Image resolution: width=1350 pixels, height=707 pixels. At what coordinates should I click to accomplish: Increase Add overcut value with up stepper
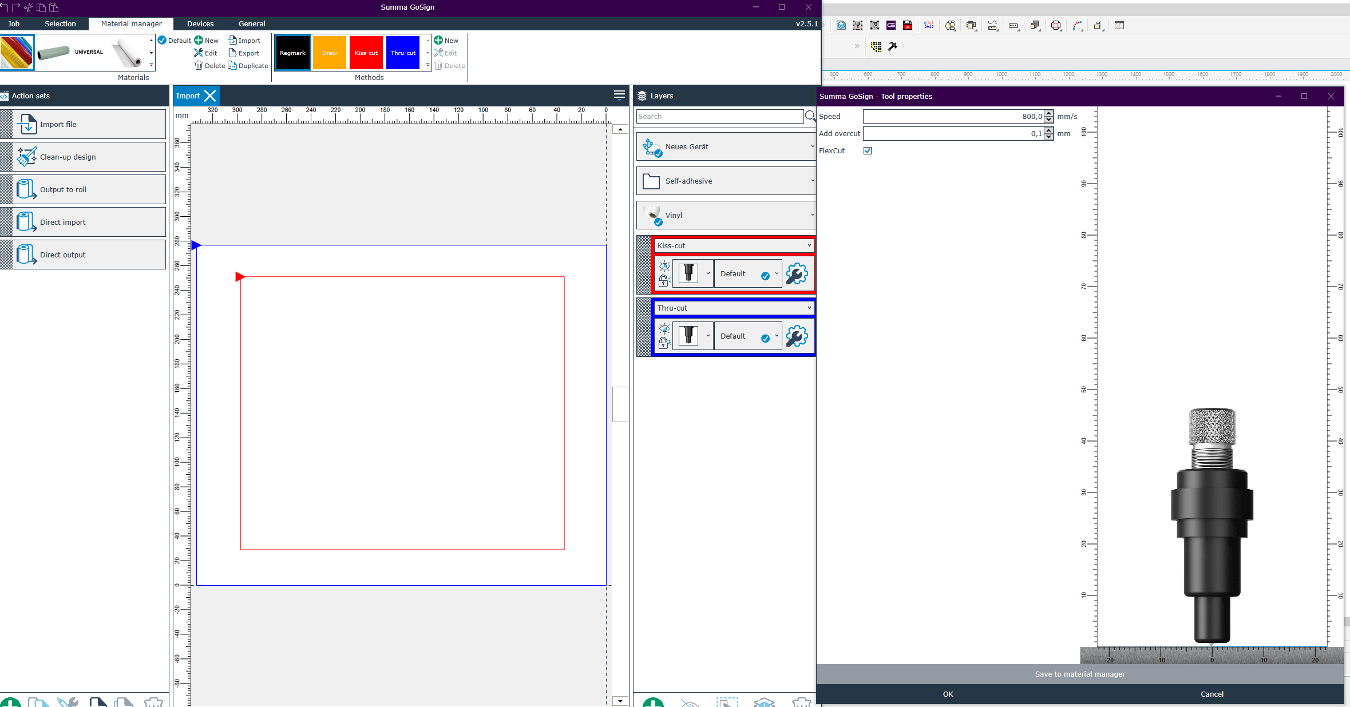coord(1048,130)
